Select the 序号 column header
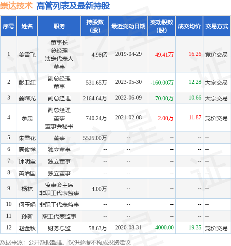Viewport: 231px width, 246px height. click(9, 26)
